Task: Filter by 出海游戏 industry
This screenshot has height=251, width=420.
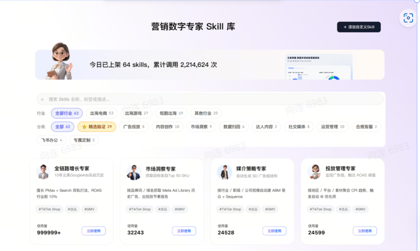Action: (x=136, y=113)
